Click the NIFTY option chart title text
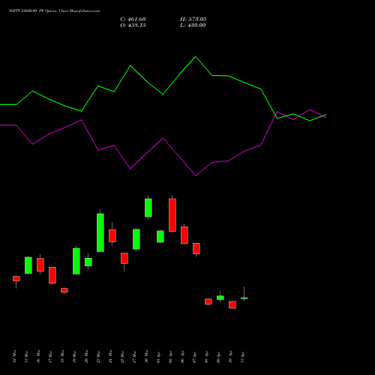This screenshot has width=375, height=375. coord(54,10)
